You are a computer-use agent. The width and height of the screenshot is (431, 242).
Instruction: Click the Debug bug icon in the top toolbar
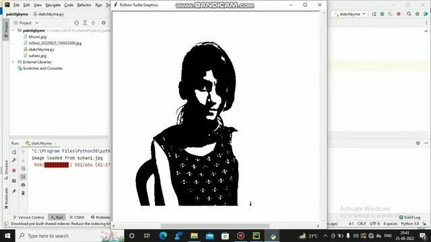[x=382, y=14]
